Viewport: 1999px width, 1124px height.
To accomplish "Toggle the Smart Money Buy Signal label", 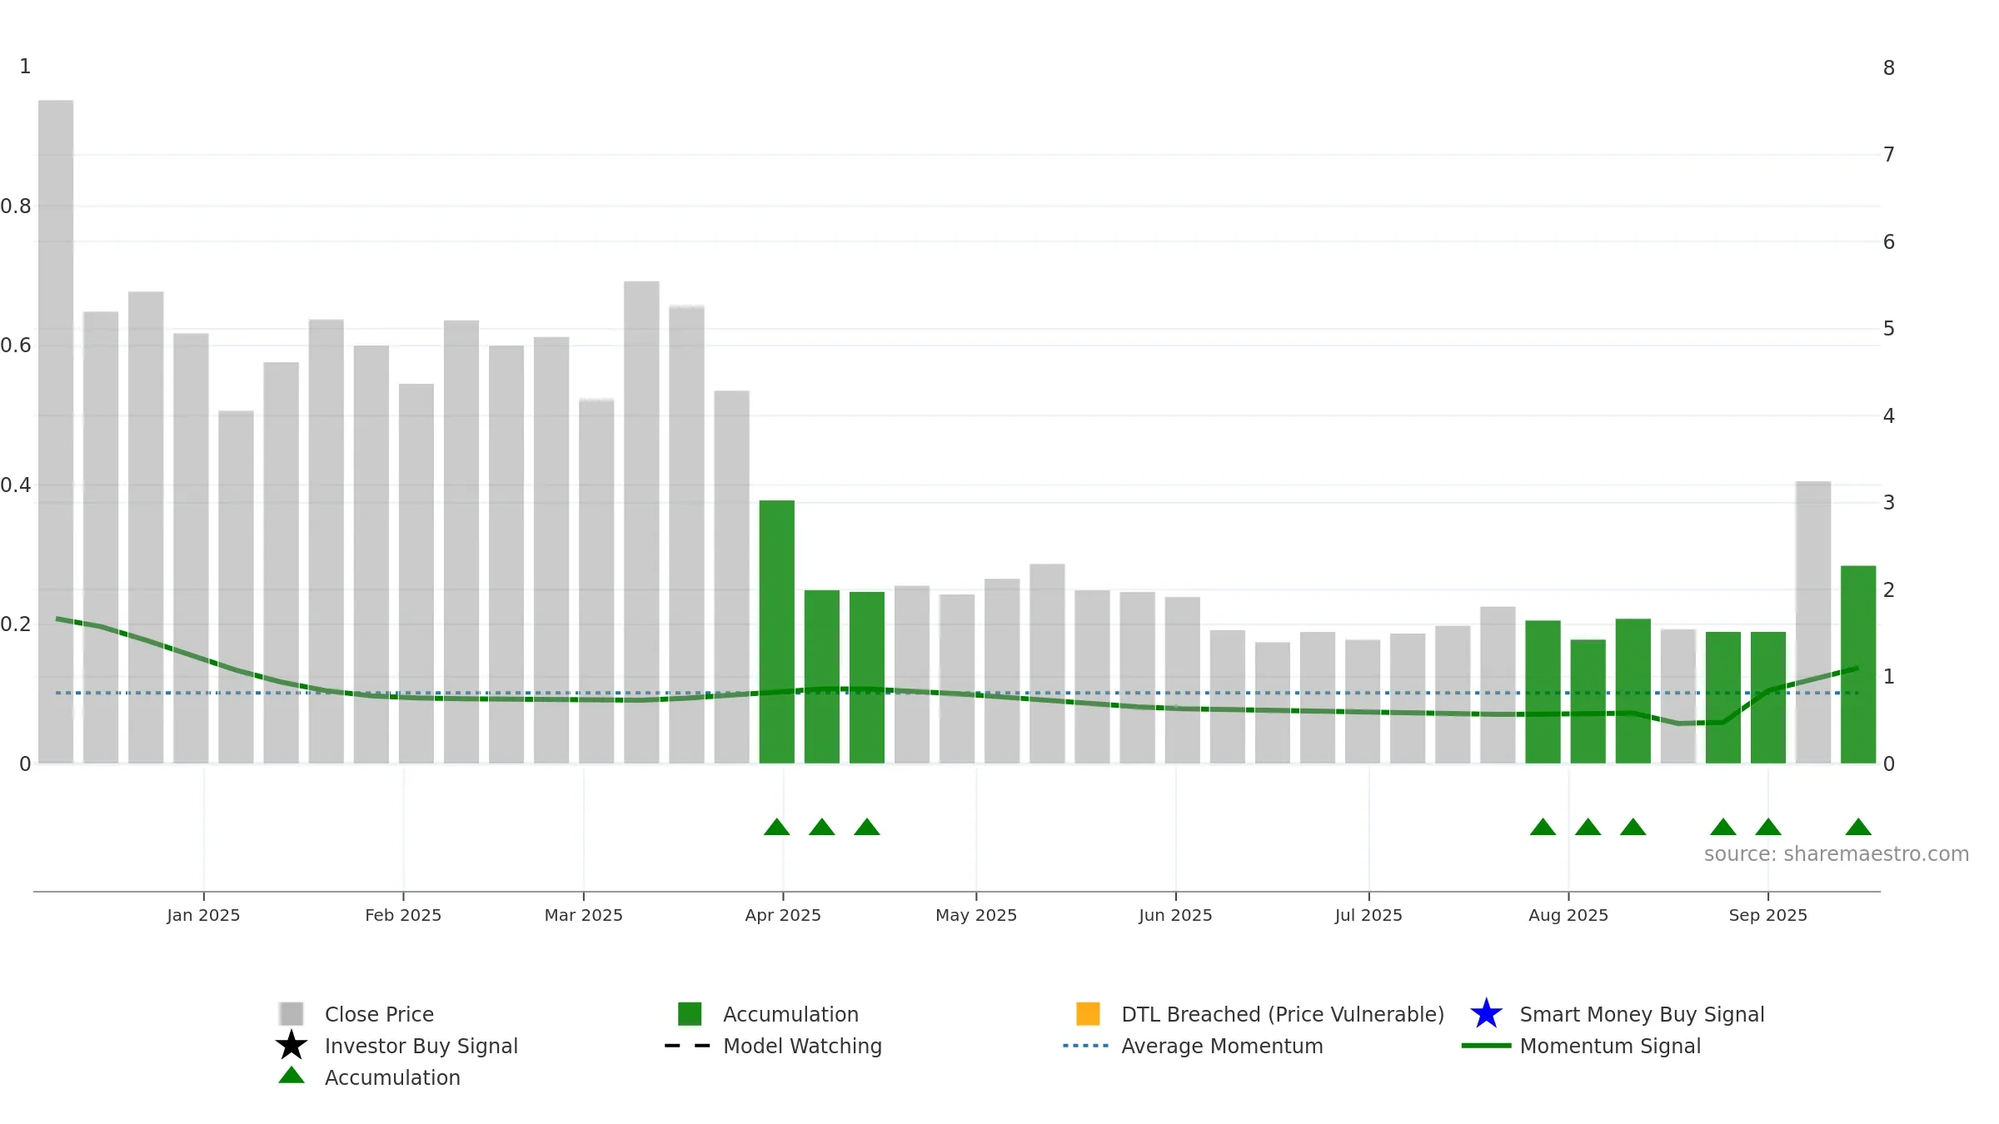I will [1642, 1014].
